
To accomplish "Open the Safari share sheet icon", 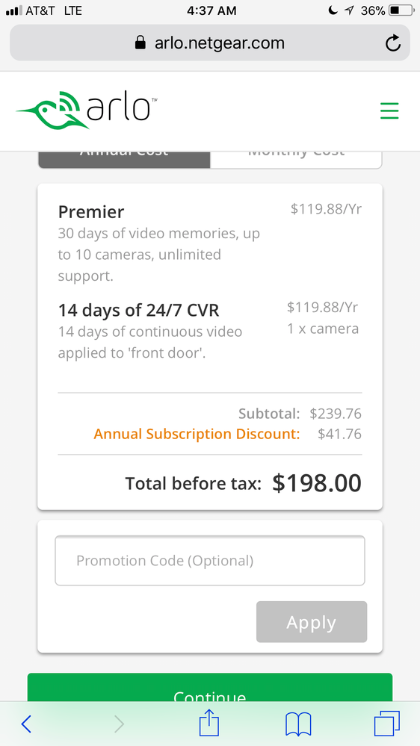I will click(x=209, y=722).
